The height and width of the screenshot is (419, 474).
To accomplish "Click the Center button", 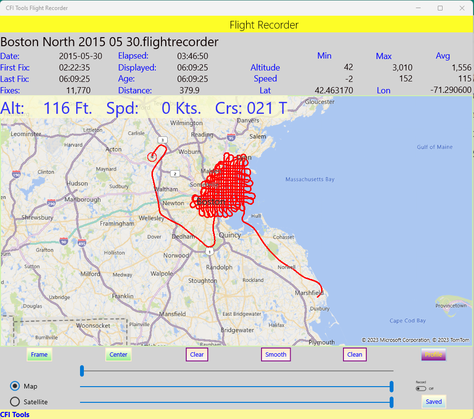I will point(119,354).
